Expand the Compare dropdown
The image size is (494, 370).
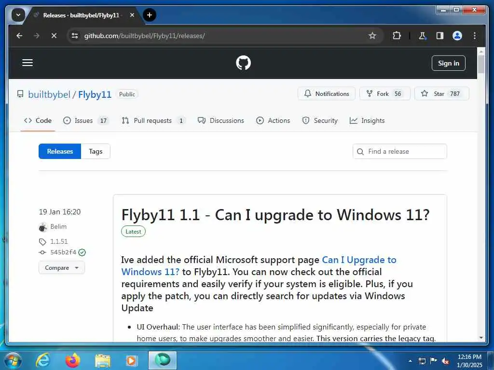point(62,268)
